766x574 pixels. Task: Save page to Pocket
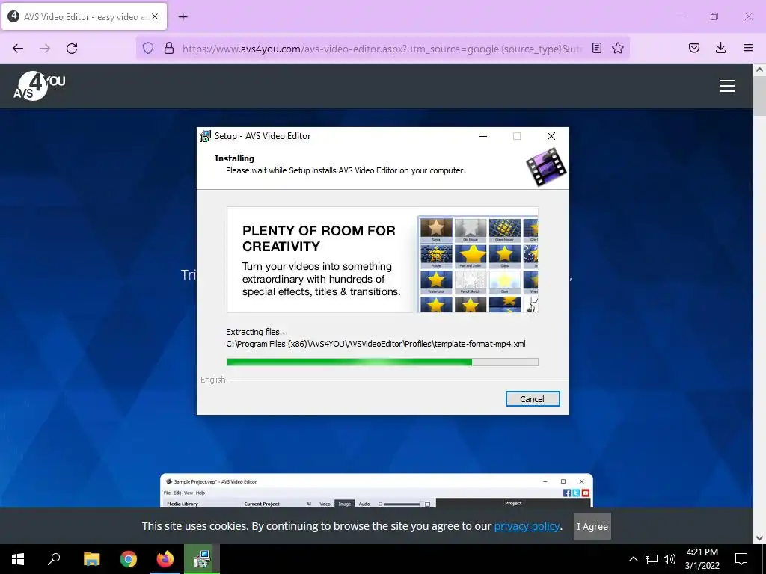[694, 48]
